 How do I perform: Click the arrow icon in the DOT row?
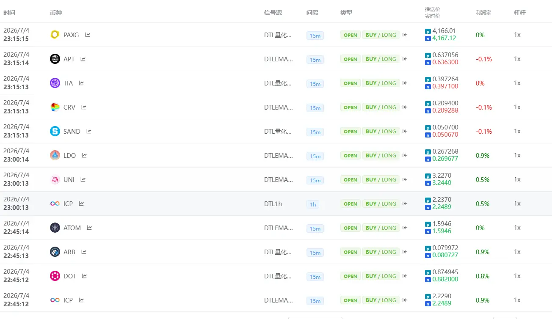405,276
